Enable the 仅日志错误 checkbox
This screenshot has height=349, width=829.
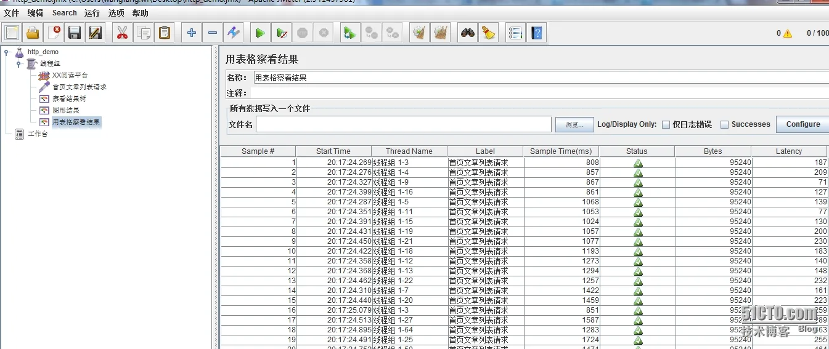point(666,124)
